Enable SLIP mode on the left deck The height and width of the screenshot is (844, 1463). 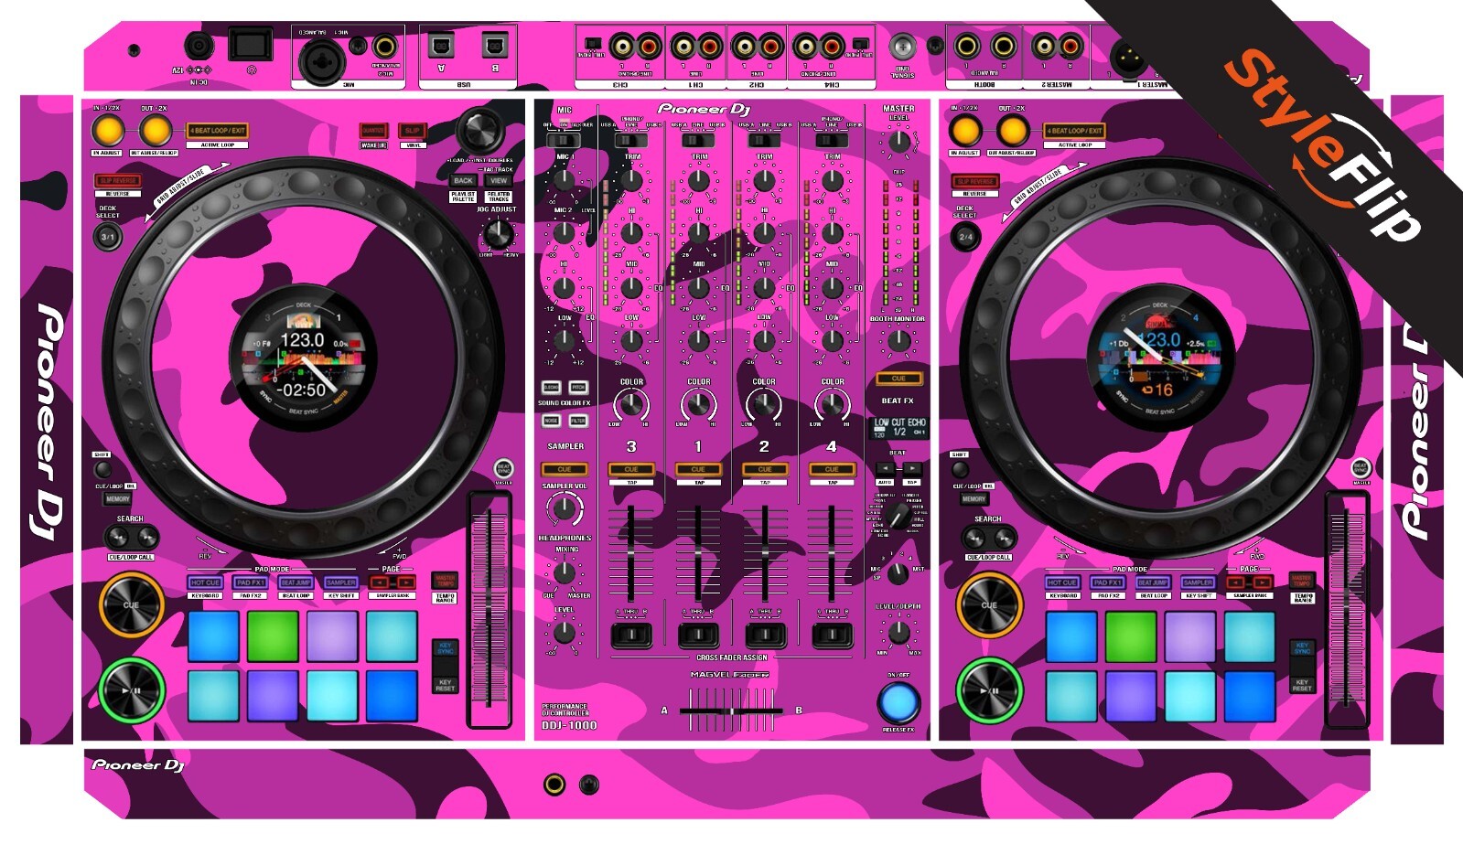413,131
